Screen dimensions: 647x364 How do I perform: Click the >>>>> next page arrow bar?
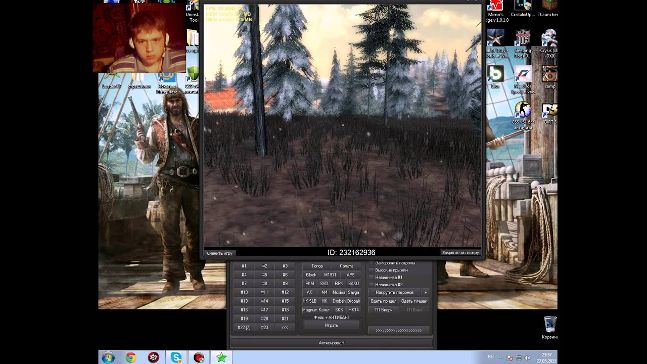pos(399,330)
